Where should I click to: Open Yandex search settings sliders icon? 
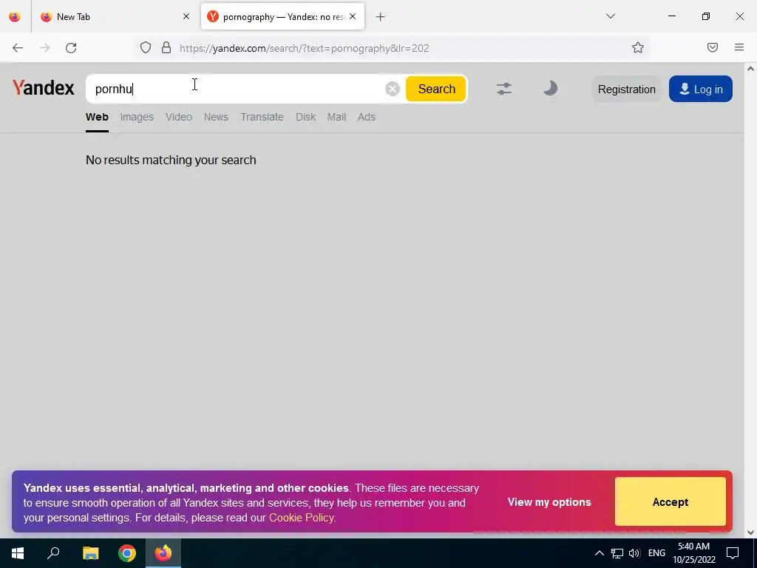504,89
